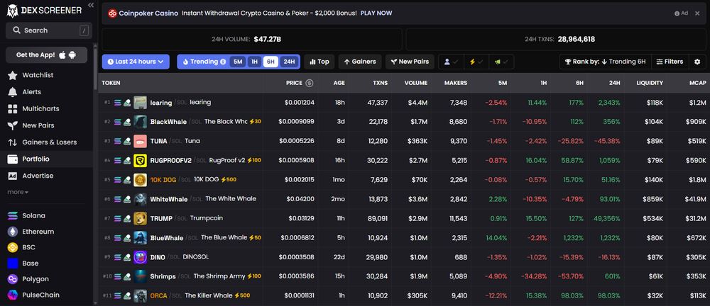This screenshot has width=710, height=306.
Task: Sort by the AGE column
Action: (x=339, y=83)
